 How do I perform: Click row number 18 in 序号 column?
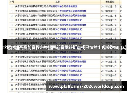click(x=12, y=85)
